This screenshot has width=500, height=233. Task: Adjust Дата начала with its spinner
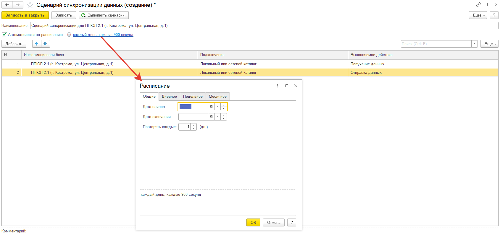click(x=224, y=107)
